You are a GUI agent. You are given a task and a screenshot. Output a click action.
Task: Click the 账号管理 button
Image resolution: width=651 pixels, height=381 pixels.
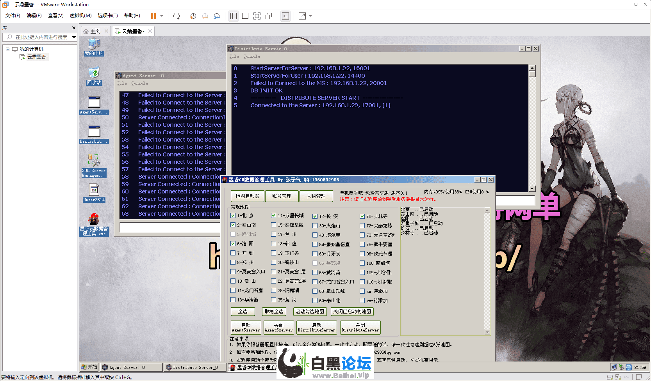282,196
